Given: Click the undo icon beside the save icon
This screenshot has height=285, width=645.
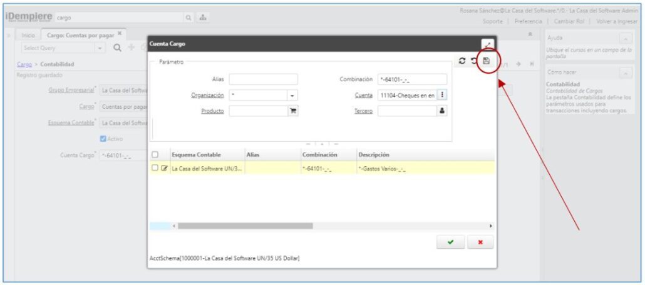Looking at the screenshot, I should pyautogui.click(x=474, y=61).
